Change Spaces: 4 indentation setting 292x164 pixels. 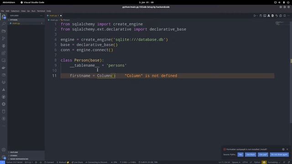point(236,162)
